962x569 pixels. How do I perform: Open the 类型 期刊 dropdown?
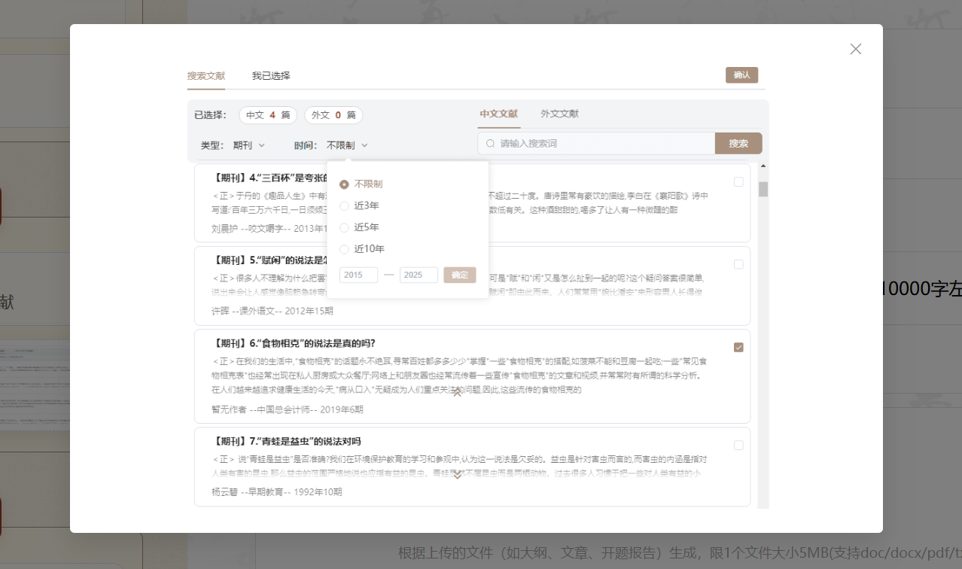[249, 145]
